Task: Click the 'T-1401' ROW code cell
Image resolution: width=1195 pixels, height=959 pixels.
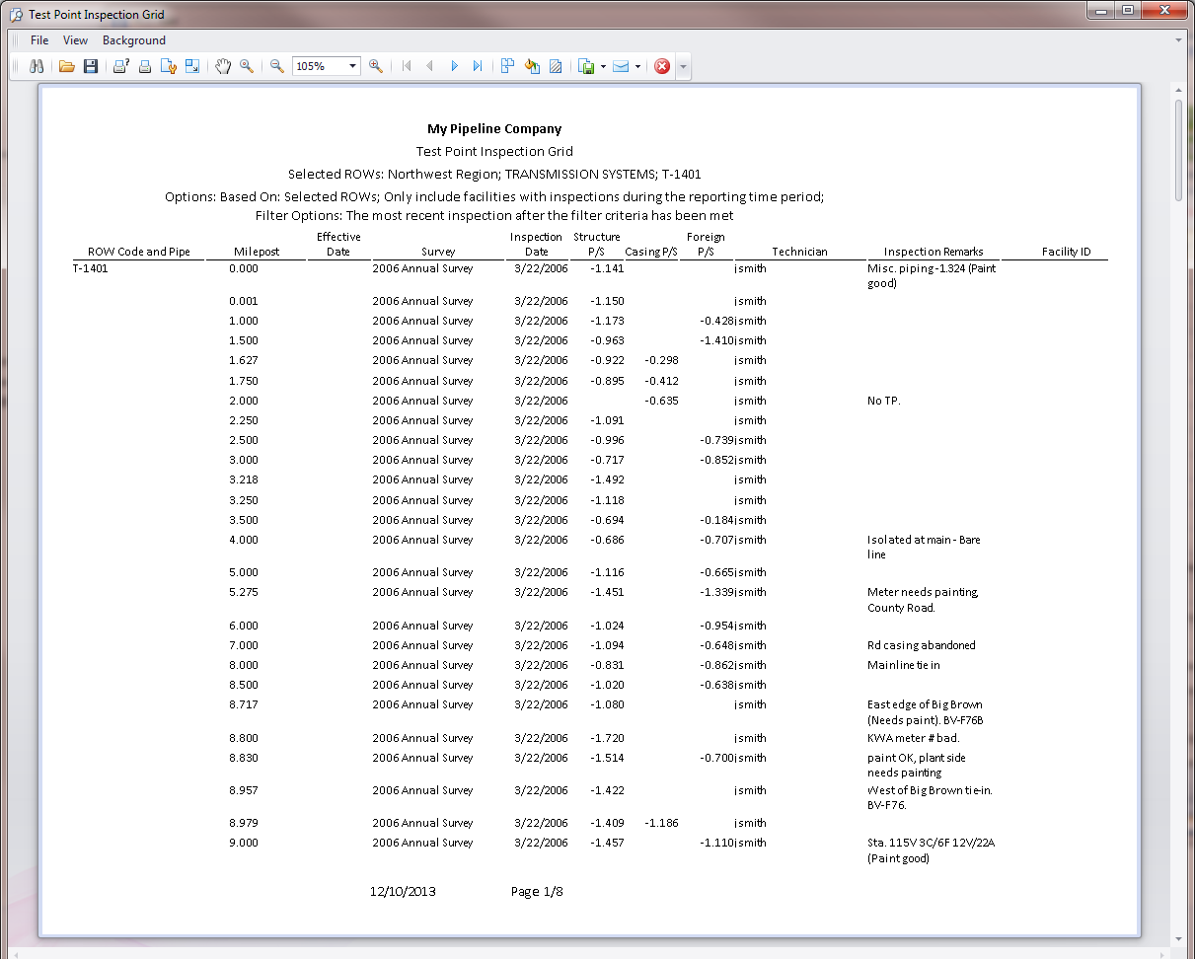Action: point(91,267)
